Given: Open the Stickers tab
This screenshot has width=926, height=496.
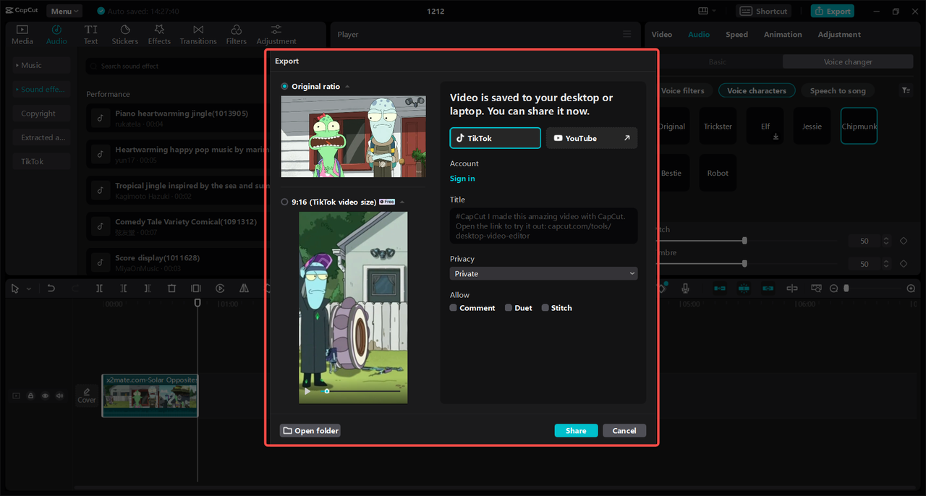Looking at the screenshot, I should pyautogui.click(x=124, y=34).
